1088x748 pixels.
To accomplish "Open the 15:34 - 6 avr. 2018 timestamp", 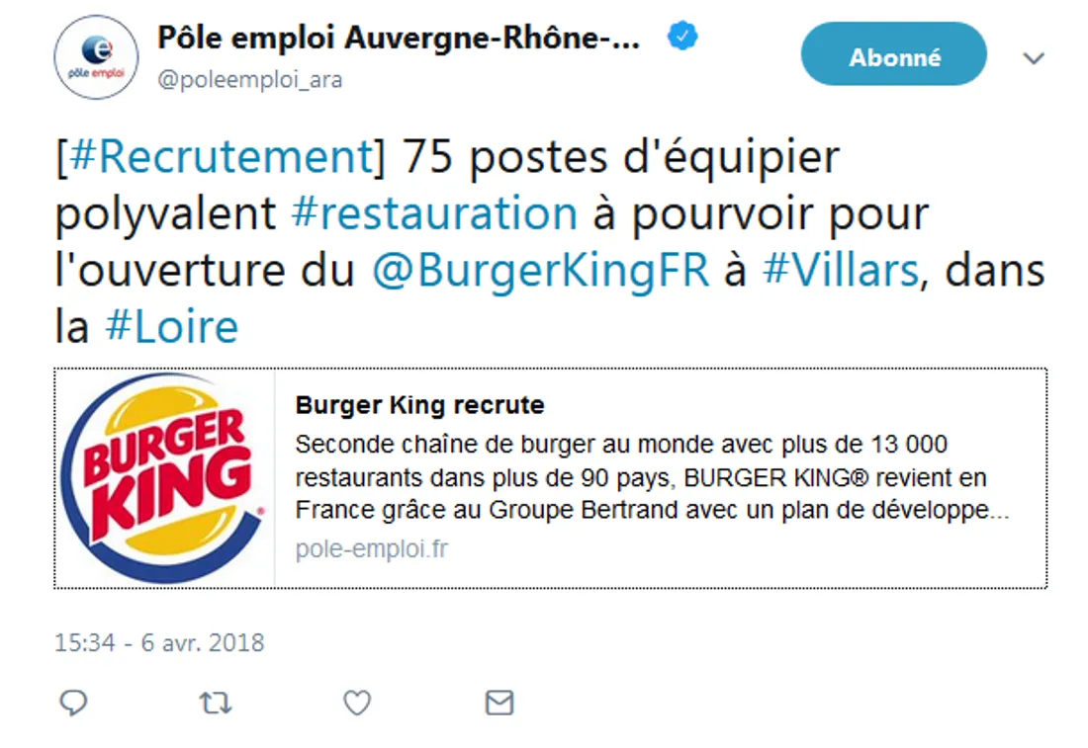I will pyautogui.click(x=159, y=642).
